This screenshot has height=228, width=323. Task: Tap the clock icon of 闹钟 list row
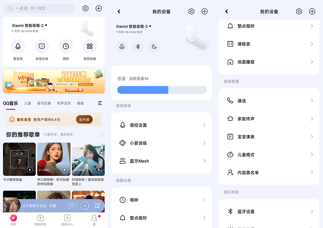click(x=122, y=200)
